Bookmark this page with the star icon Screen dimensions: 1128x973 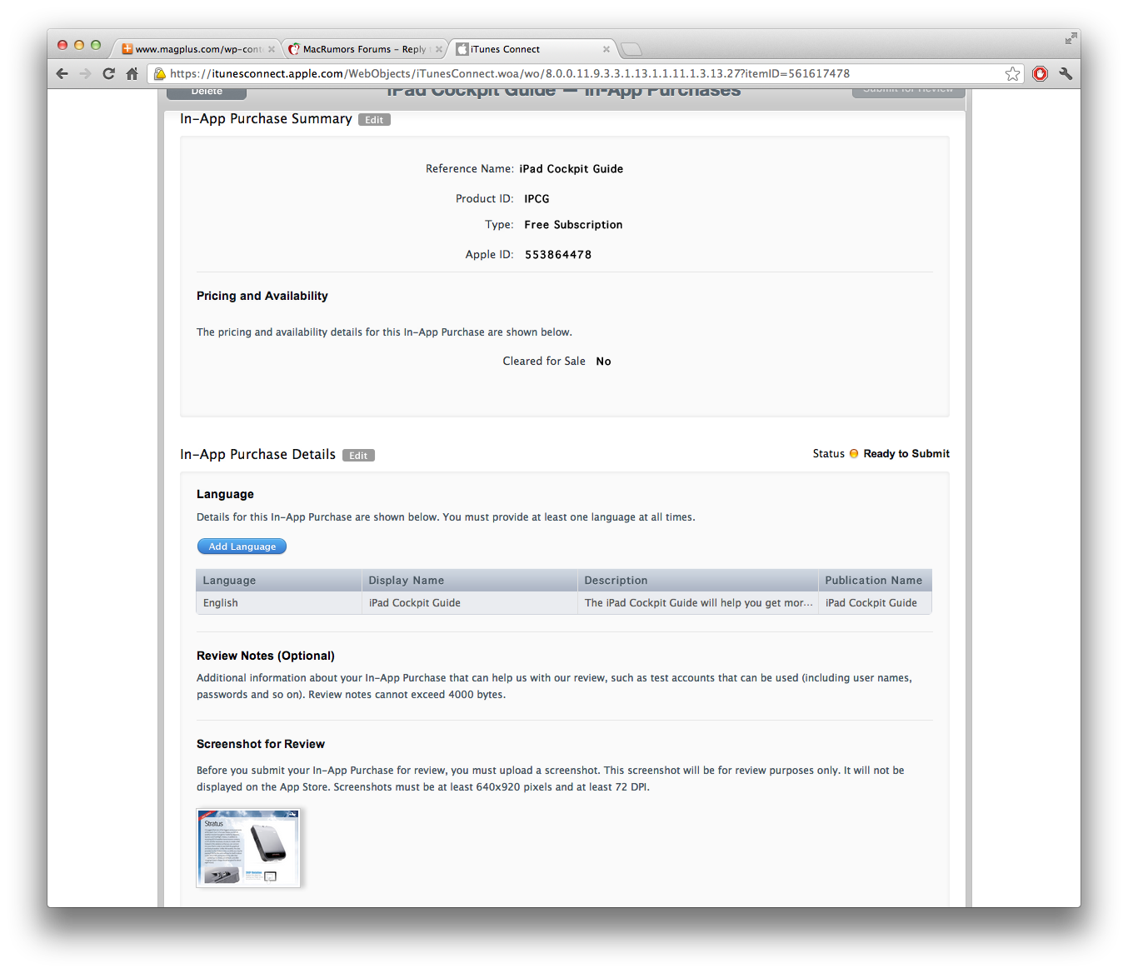click(x=1012, y=73)
